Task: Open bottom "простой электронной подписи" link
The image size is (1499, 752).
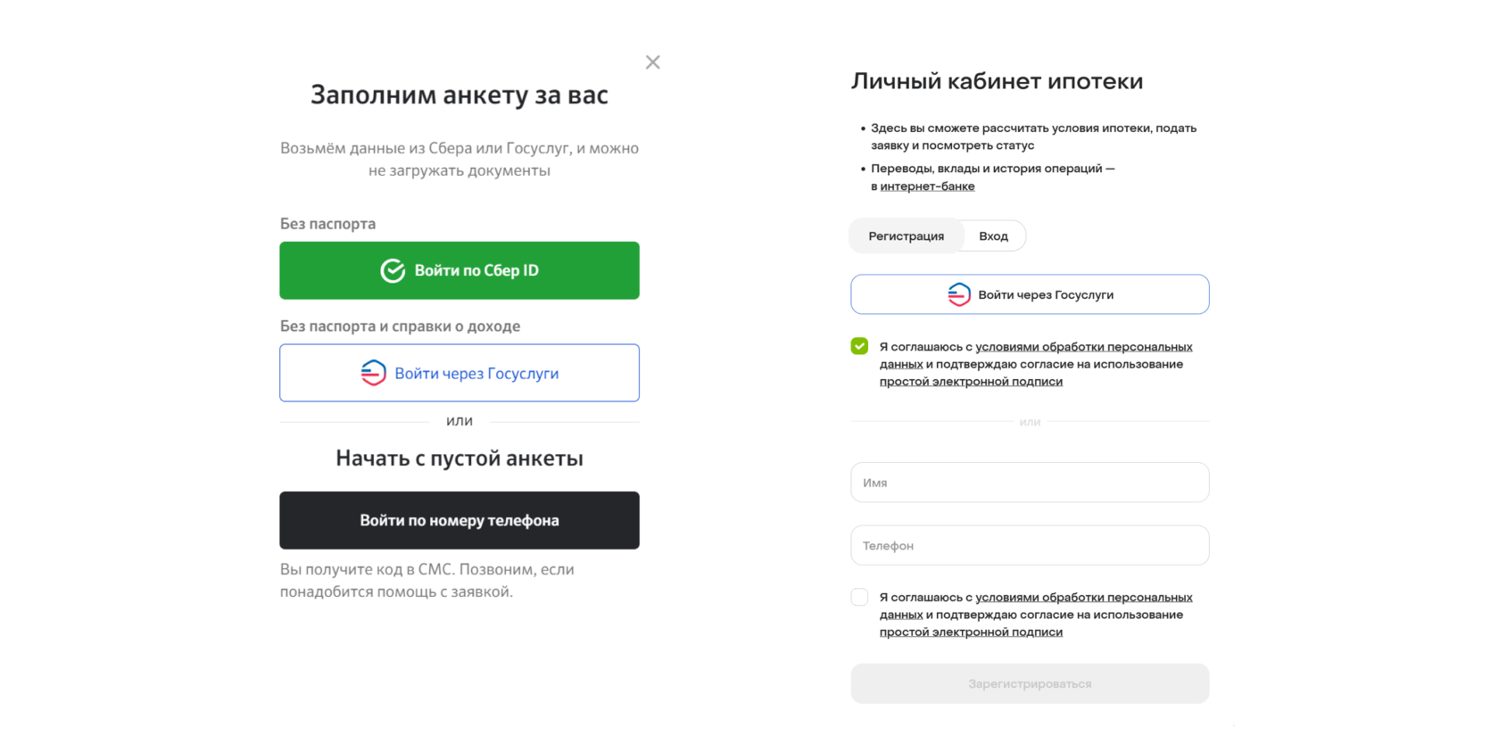Action: (971, 632)
